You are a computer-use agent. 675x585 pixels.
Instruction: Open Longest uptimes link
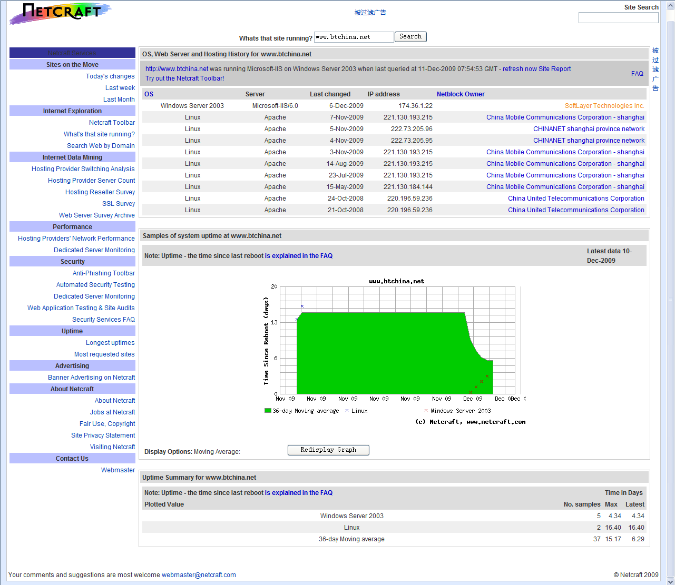[110, 343]
